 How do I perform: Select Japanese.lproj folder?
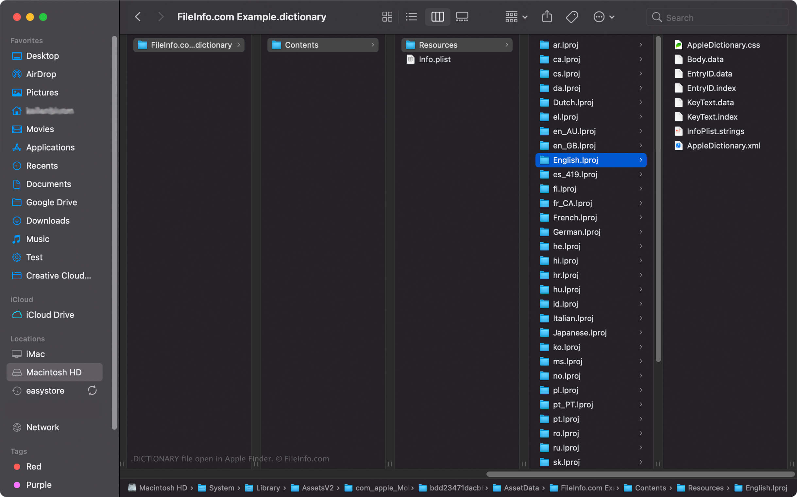tap(580, 333)
